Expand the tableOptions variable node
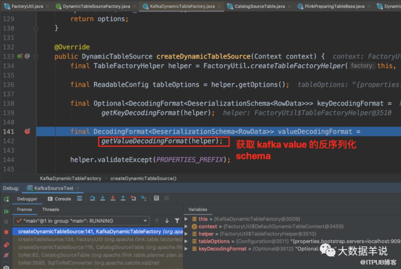The width and height of the screenshot is (401, 269). (186, 241)
